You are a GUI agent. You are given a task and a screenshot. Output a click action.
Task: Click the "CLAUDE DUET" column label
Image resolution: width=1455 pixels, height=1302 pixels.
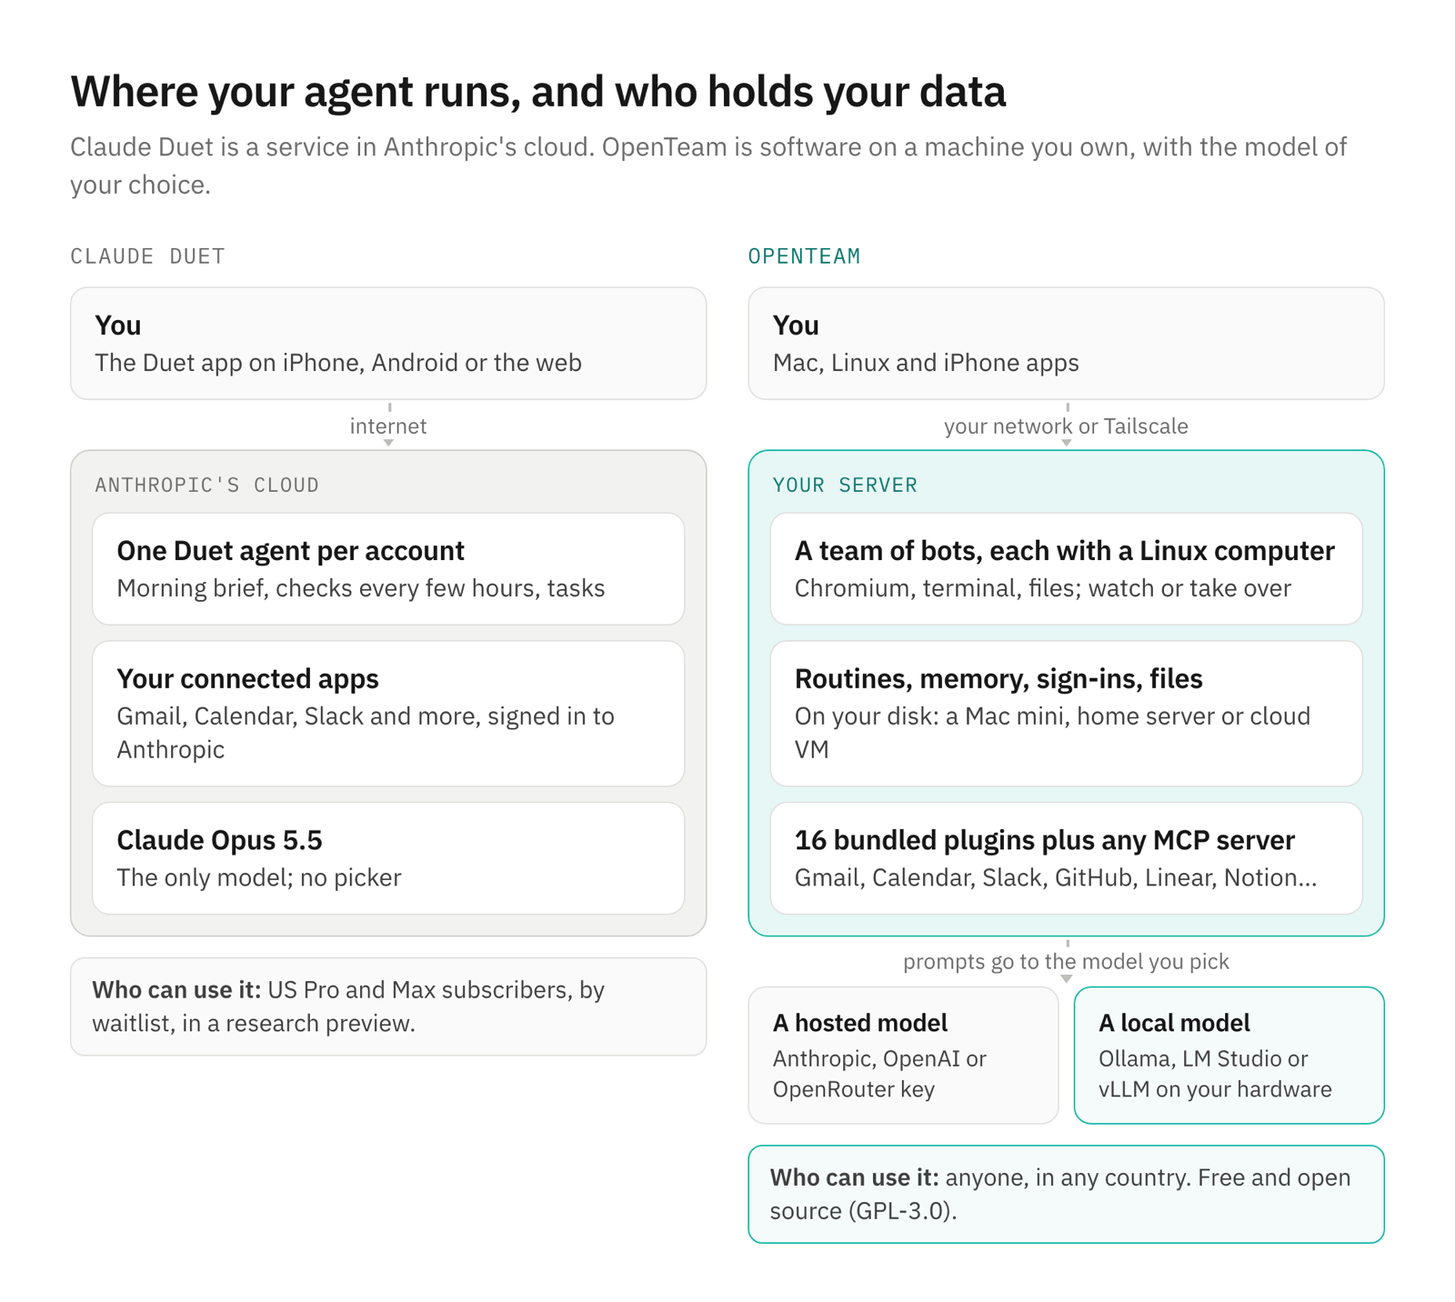click(x=147, y=256)
